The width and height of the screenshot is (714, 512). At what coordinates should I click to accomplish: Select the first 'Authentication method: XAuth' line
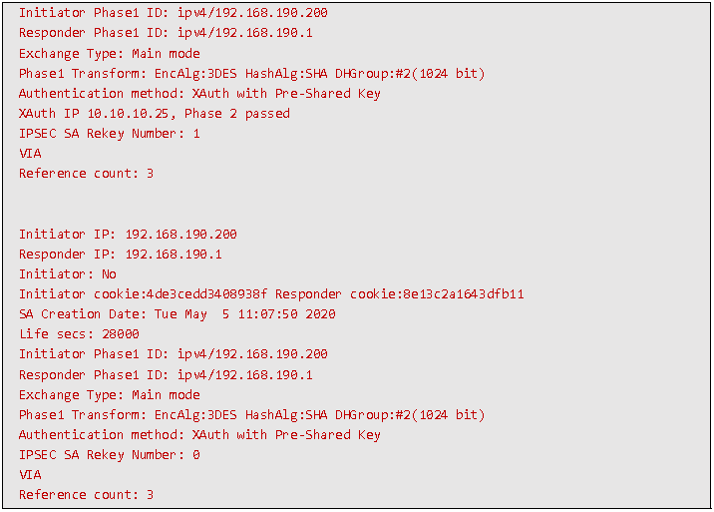pos(199,94)
